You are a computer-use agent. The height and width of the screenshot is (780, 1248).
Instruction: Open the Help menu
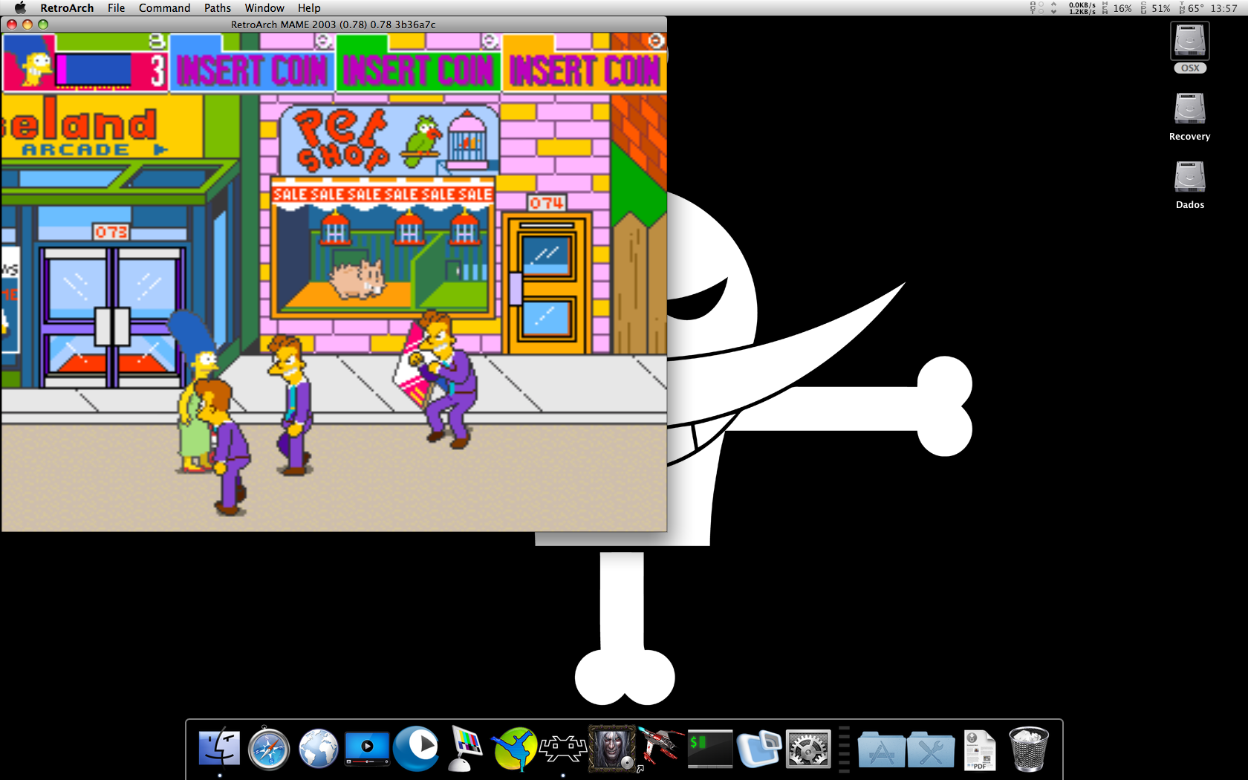[309, 7]
